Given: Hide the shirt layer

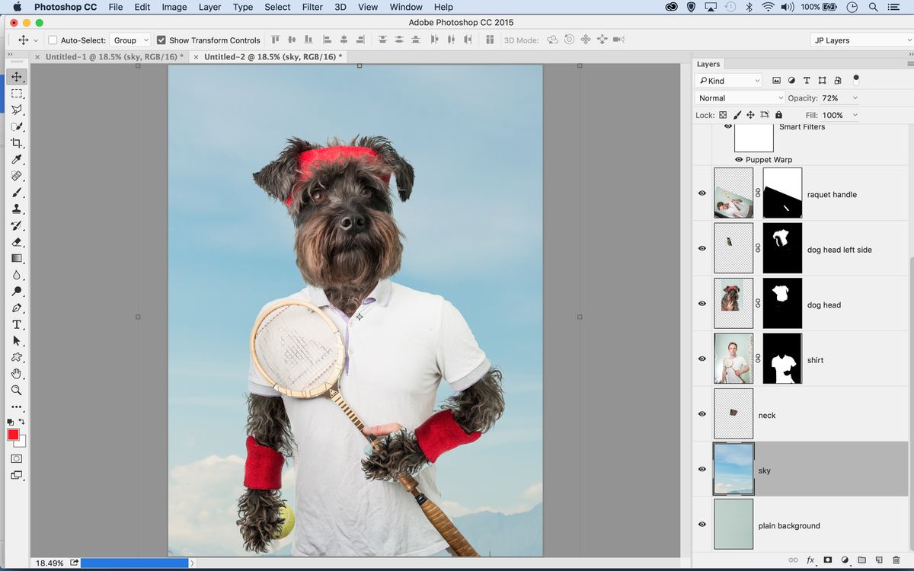Looking at the screenshot, I should 701,359.
